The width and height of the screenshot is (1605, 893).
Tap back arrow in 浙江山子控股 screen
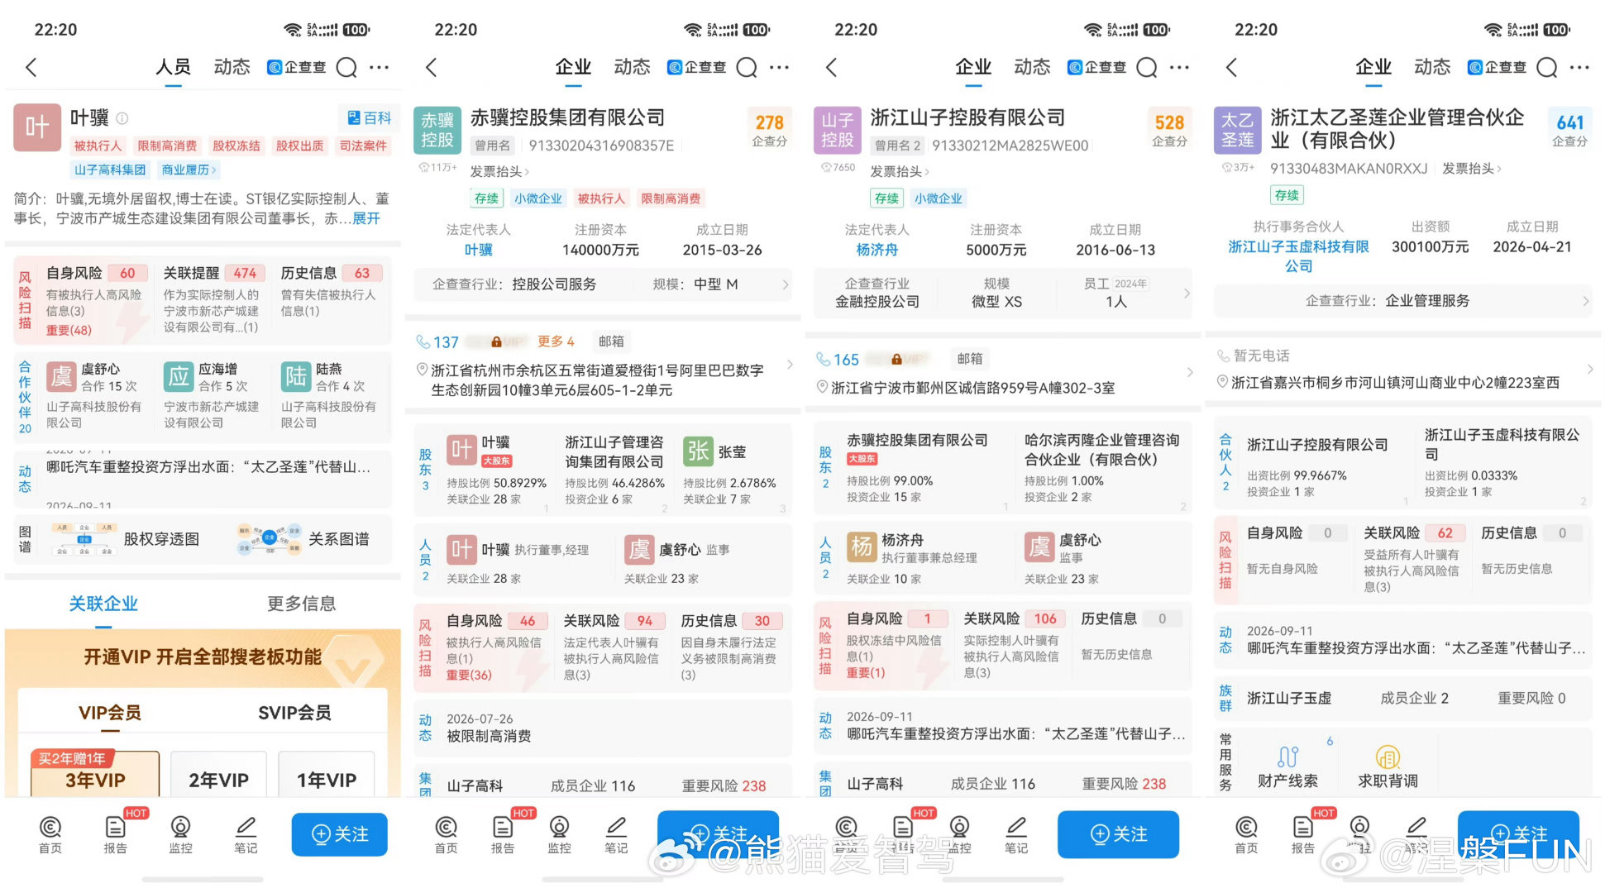pyautogui.click(x=832, y=67)
